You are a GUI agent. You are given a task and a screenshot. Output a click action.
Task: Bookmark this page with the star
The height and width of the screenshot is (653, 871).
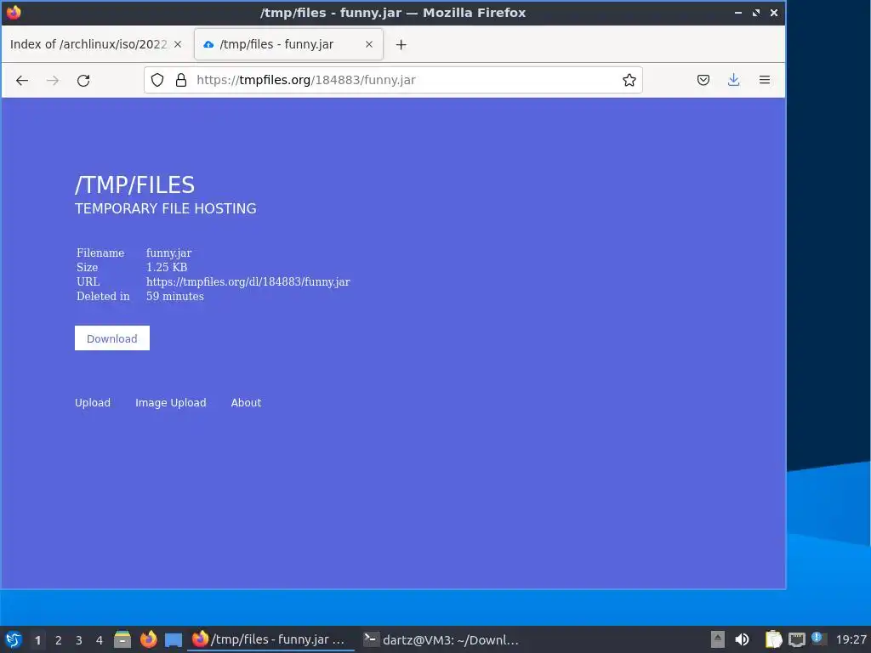tap(629, 80)
